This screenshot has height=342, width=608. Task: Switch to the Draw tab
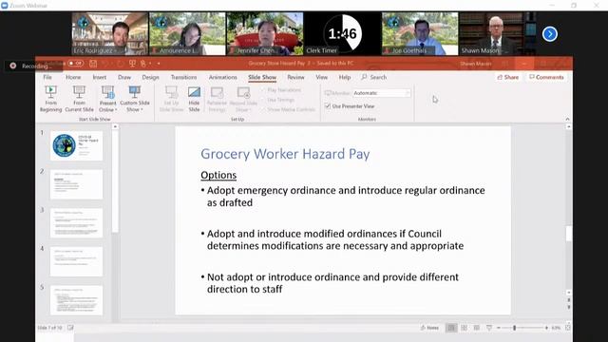click(124, 77)
